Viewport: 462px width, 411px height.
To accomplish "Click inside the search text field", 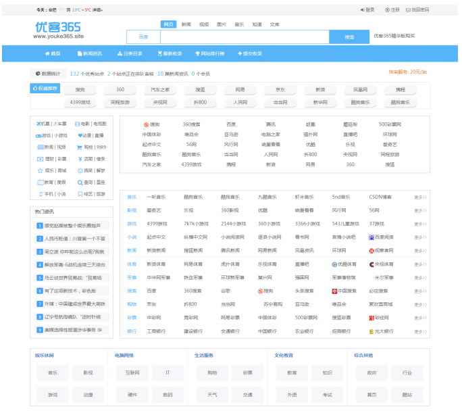I will tap(236, 37).
